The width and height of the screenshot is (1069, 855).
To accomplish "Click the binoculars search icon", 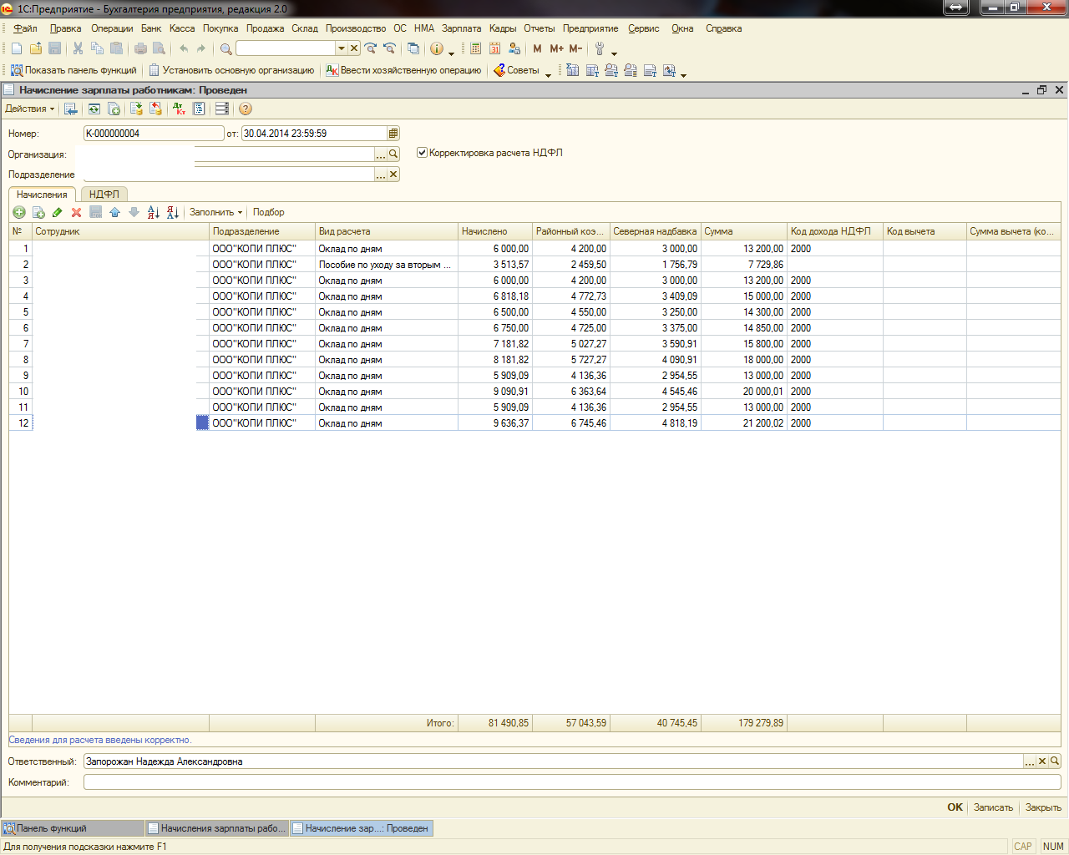I will (225, 48).
